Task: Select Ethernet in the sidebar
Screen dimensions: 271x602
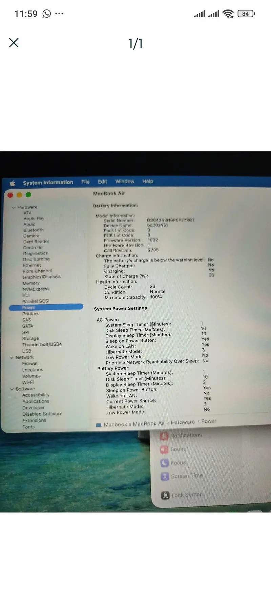Action: (x=32, y=265)
